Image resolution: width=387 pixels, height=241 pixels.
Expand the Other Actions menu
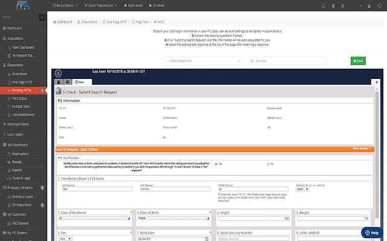362,148
